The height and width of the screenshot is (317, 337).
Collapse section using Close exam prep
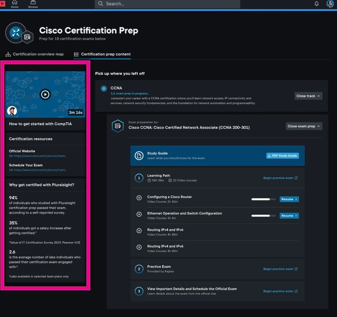point(304,126)
